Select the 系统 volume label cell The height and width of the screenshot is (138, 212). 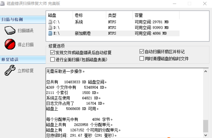[79, 22]
